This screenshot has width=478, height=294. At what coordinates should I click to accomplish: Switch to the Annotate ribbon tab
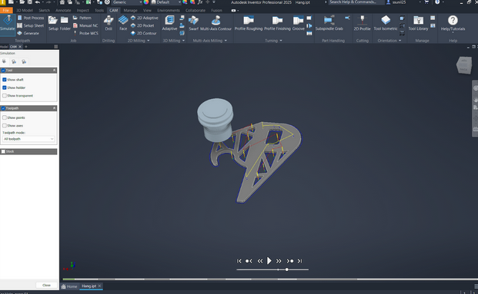pyautogui.click(x=63, y=10)
